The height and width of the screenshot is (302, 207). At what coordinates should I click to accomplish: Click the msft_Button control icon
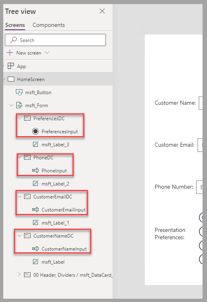[x=19, y=92]
